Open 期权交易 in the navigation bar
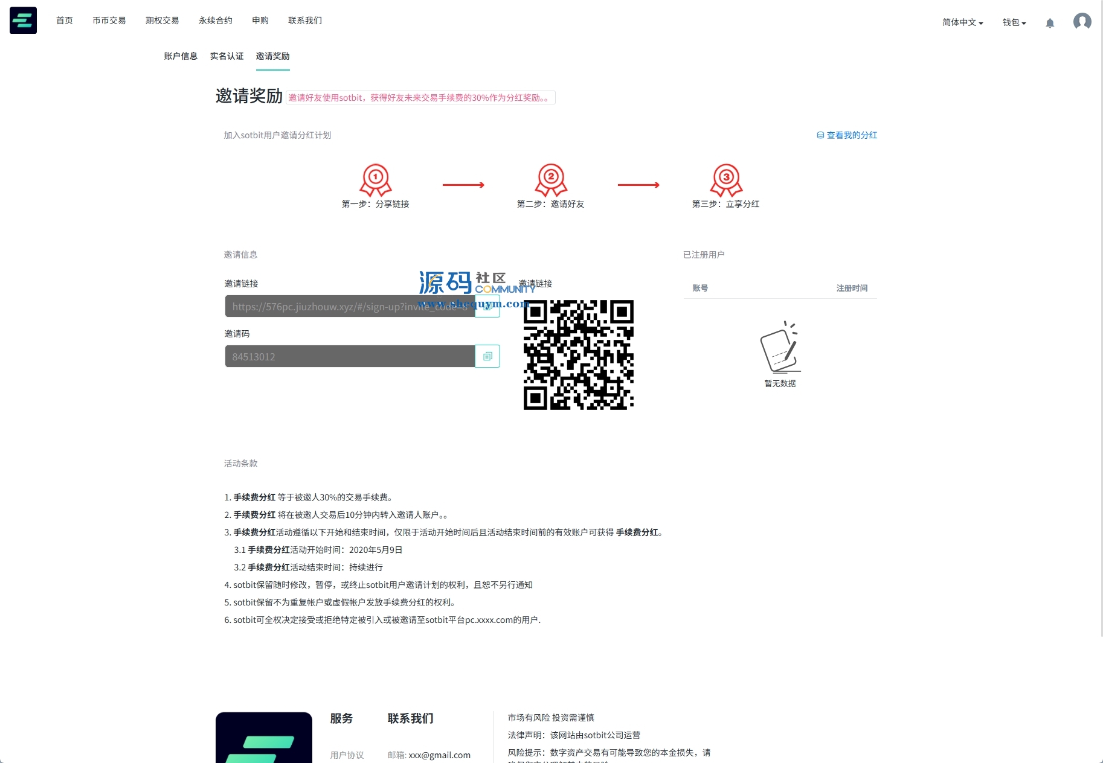Viewport: 1103px width, 763px height. click(162, 21)
